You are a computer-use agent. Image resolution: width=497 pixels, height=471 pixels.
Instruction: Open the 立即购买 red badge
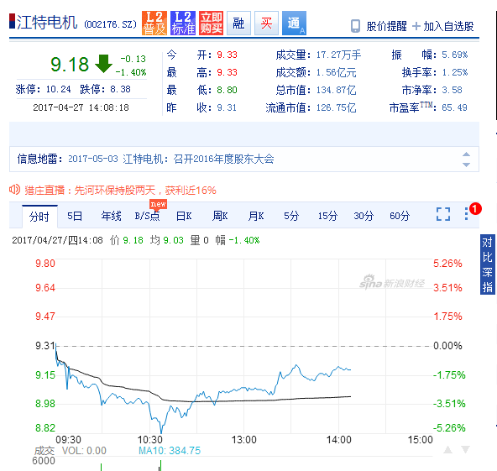tap(211, 24)
